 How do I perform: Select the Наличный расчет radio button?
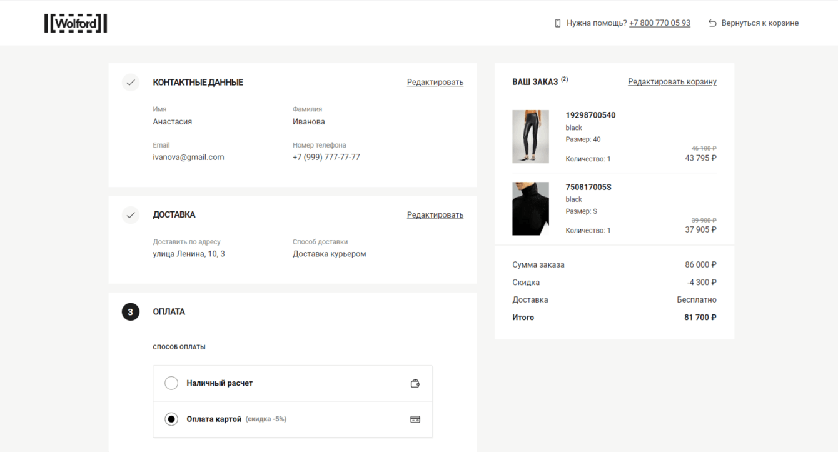[171, 383]
